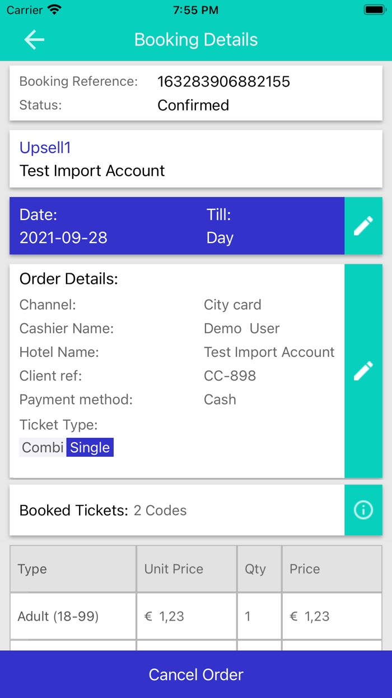Viewport: 392px width, 698px height.
Task: Tap the CC-898 client reference
Action: (x=230, y=375)
